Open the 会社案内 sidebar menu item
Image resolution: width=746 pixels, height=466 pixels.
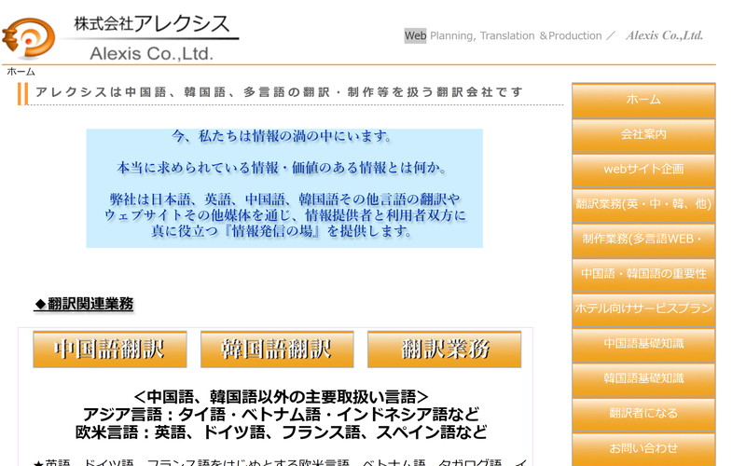coord(643,134)
